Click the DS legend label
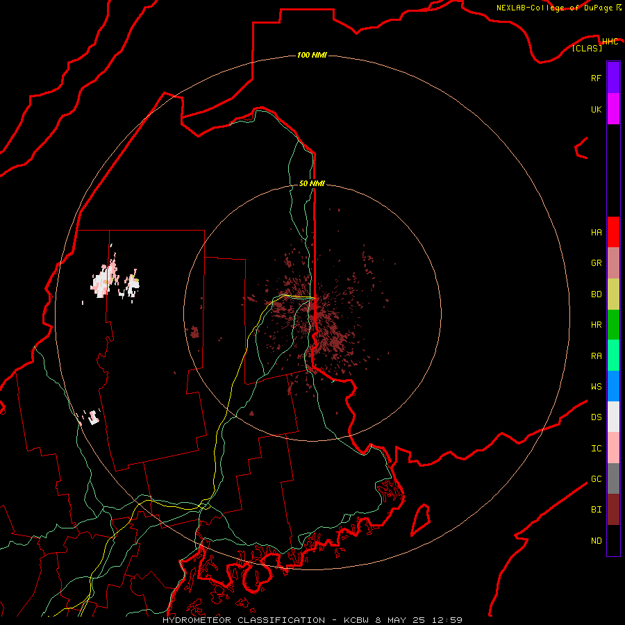The width and height of the screenshot is (625, 625). pyautogui.click(x=596, y=417)
